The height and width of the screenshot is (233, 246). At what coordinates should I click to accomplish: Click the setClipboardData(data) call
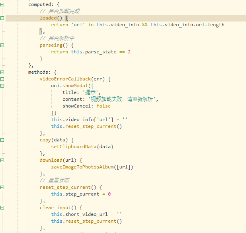click(x=82, y=147)
